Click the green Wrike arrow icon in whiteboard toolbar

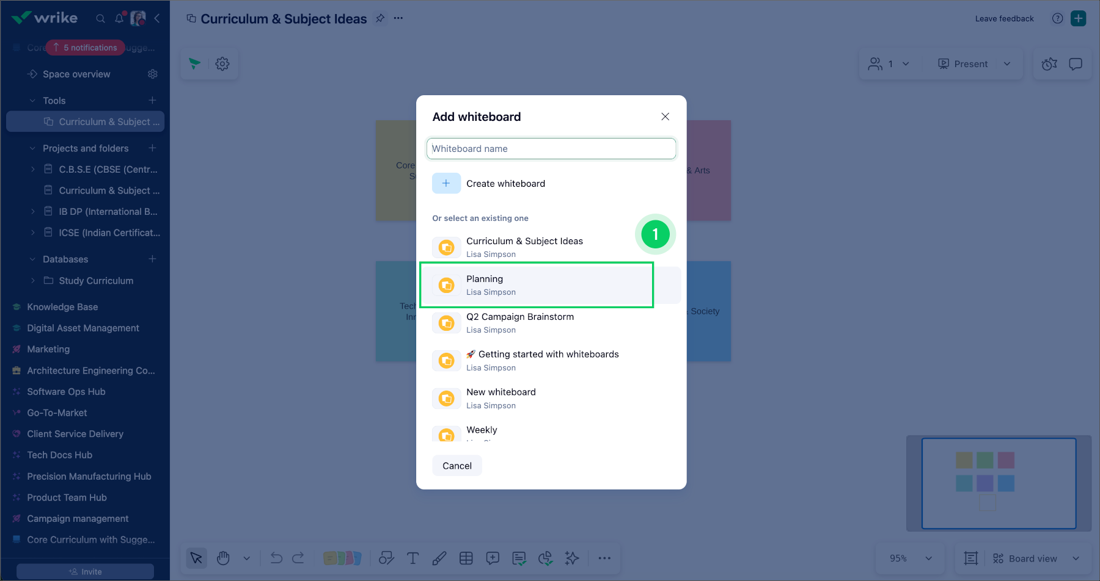pos(195,63)
